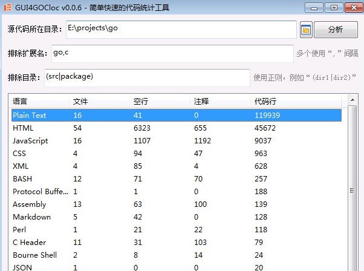Sort by the 注释 column header

click(x=220, y=101)
